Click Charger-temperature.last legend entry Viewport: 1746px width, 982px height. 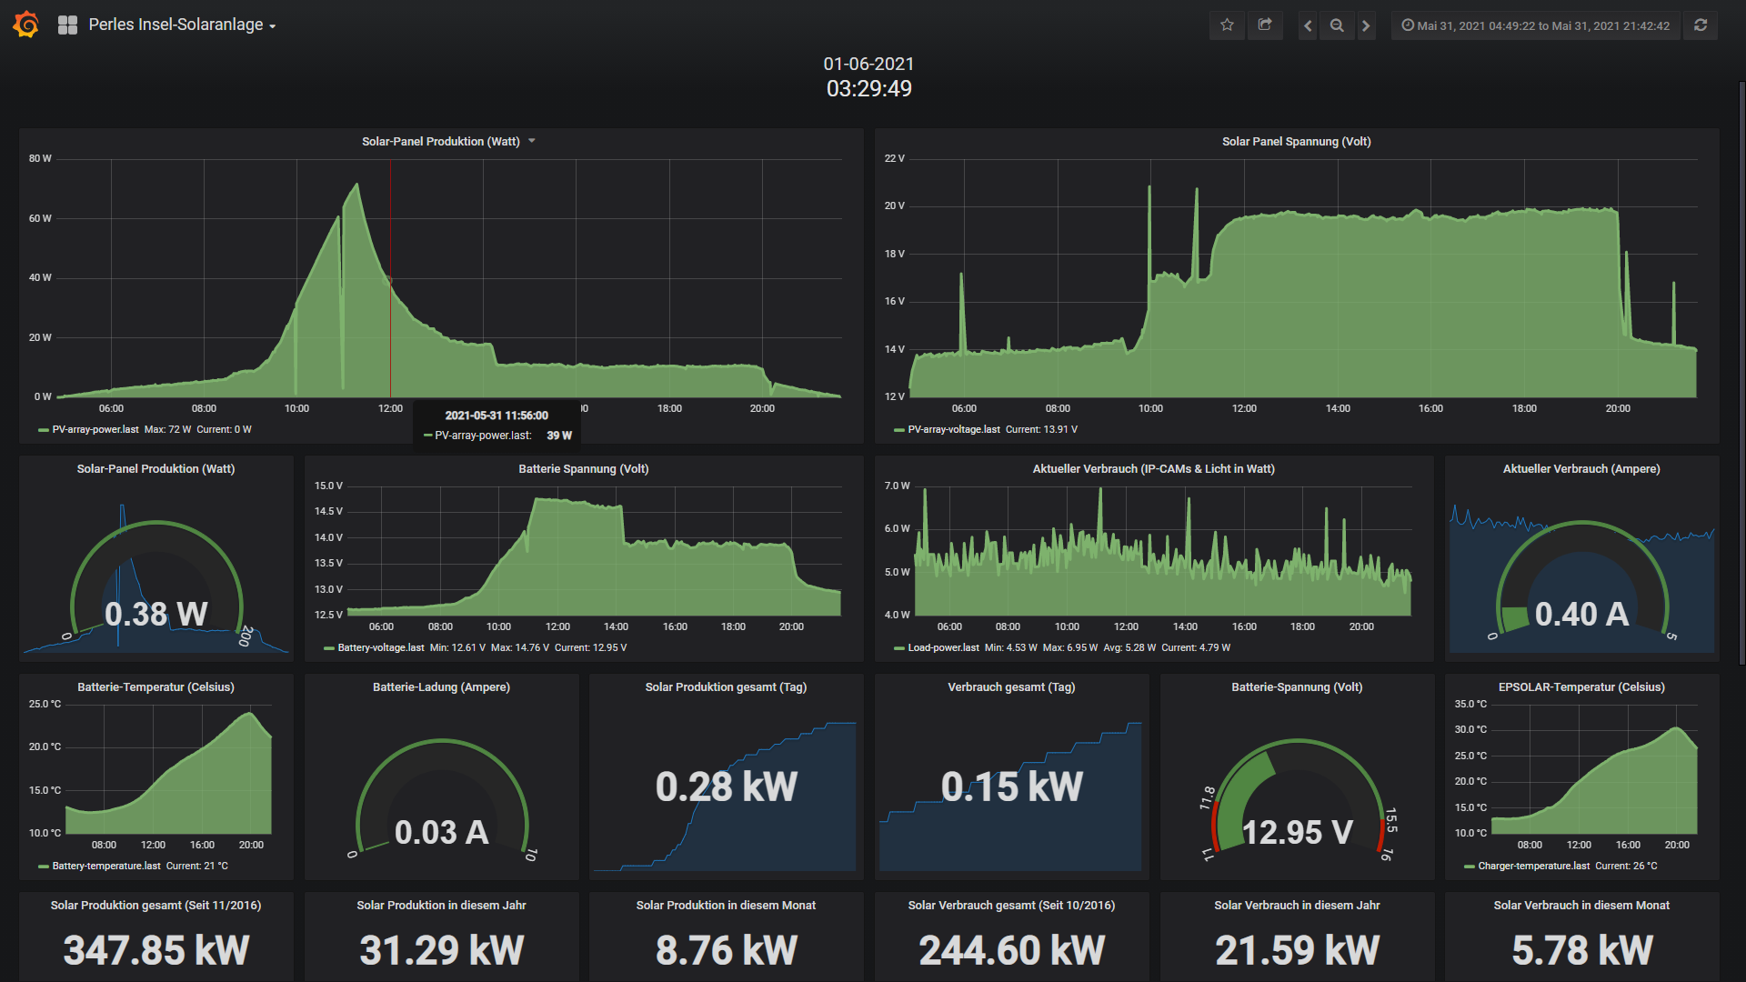(x=1533, y=867)
